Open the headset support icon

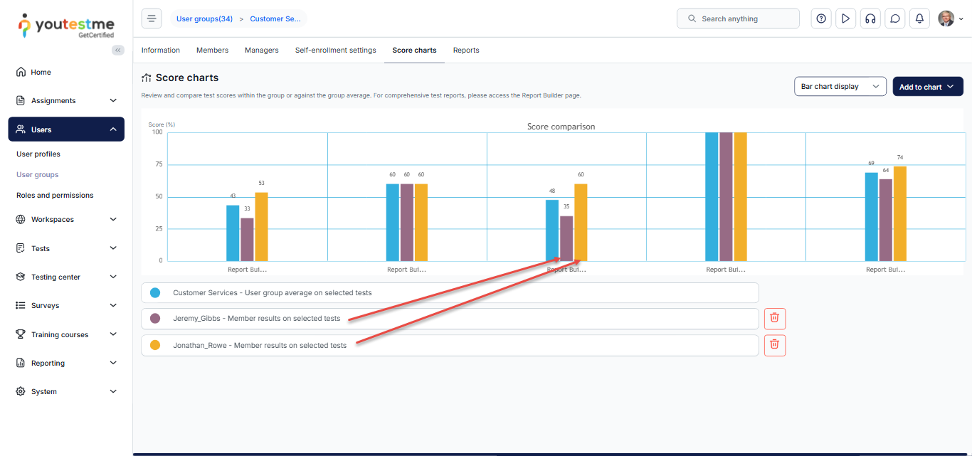pos(870,18)
